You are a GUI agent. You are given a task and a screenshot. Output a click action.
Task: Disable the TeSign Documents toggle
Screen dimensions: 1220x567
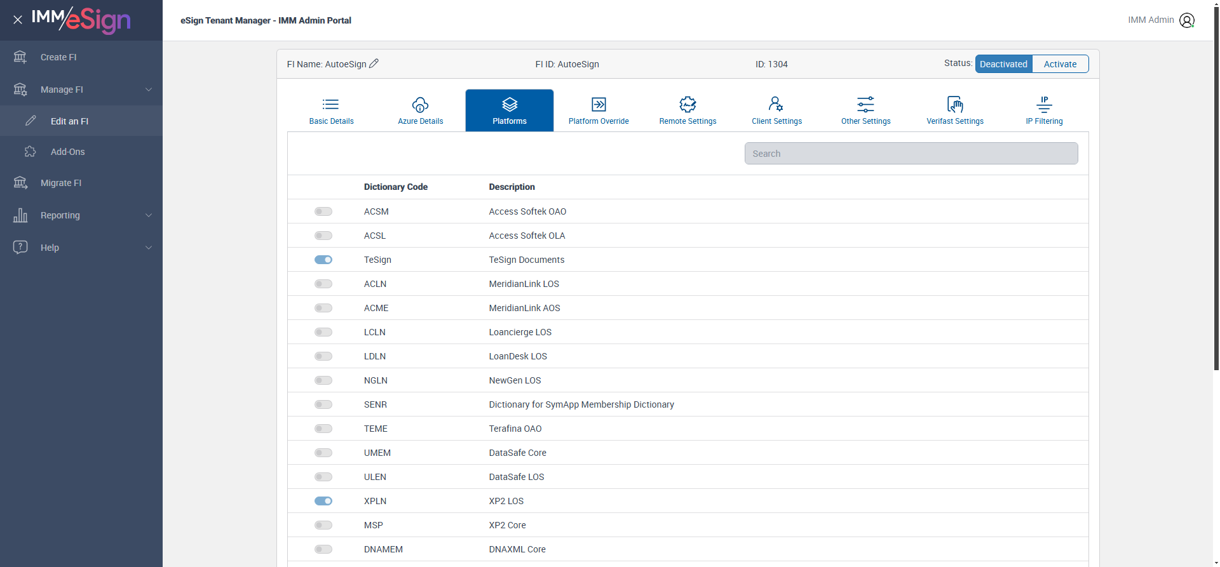point(323,260)
